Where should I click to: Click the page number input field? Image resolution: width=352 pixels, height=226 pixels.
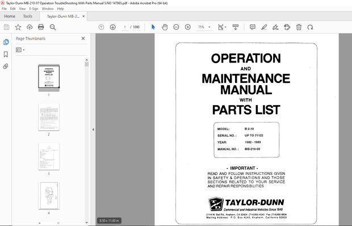pyautogui.click(x=124, y=27)
